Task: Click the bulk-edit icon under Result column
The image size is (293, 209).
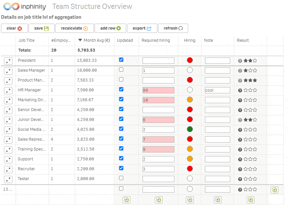Action: pyautogui.click(x=250, y=200)
